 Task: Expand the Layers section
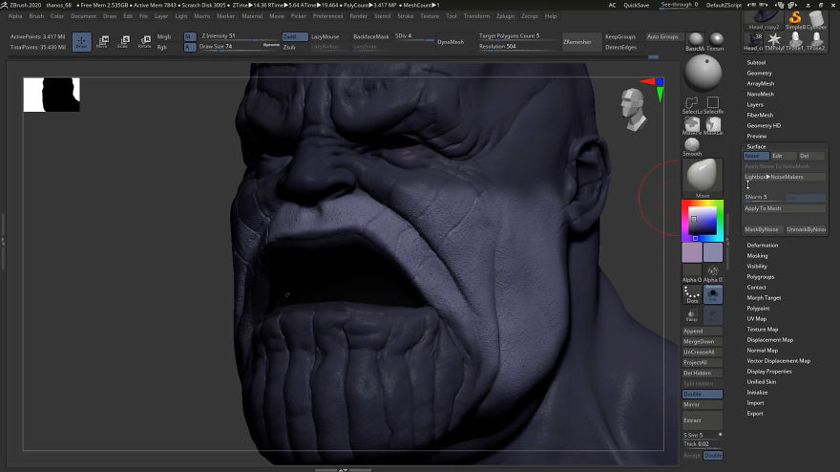[755, 104]
